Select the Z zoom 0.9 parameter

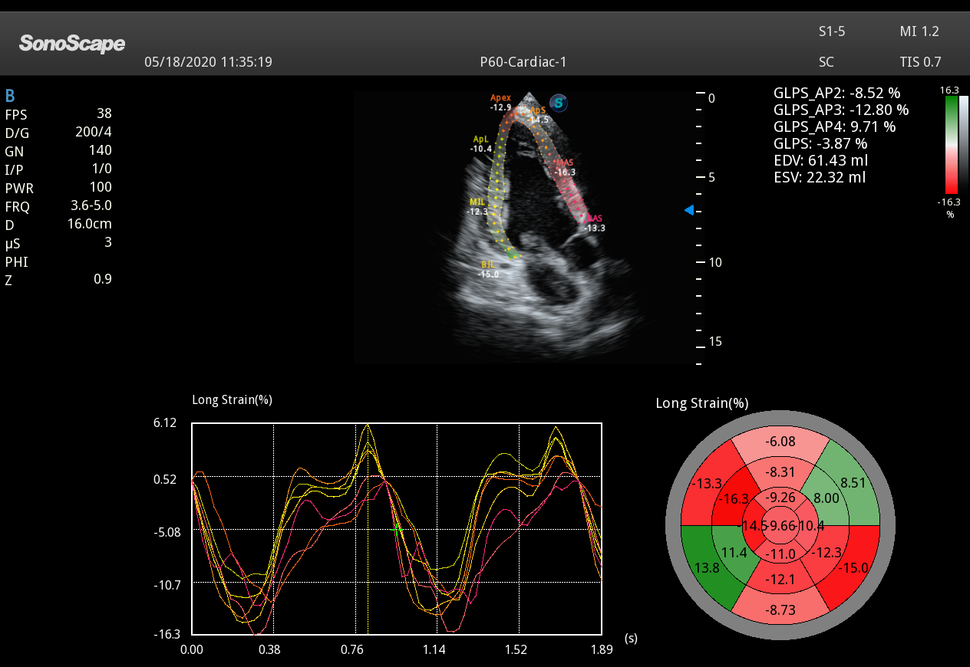coord(58,279)
